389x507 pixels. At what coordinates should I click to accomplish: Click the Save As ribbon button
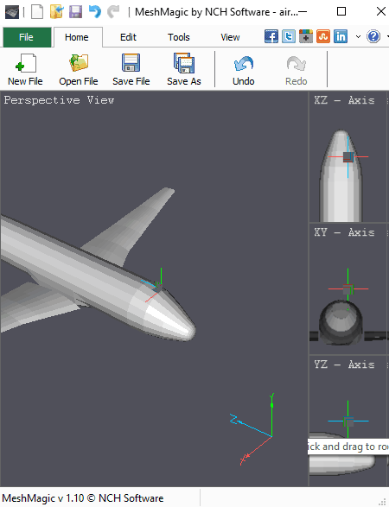184,69
